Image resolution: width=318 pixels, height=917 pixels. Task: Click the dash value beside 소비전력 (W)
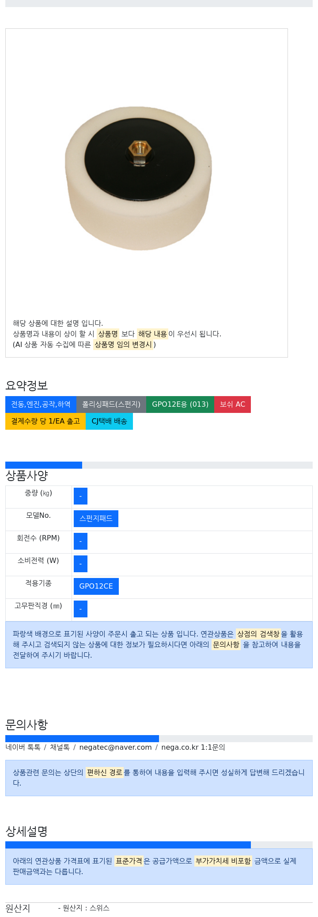pos(80,564)
